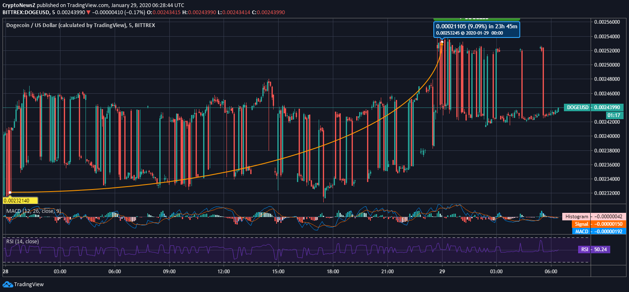The width and height of the screenshot is (629, 292).
Task: Click the orange Signal value label
Action: coord(599,224)
